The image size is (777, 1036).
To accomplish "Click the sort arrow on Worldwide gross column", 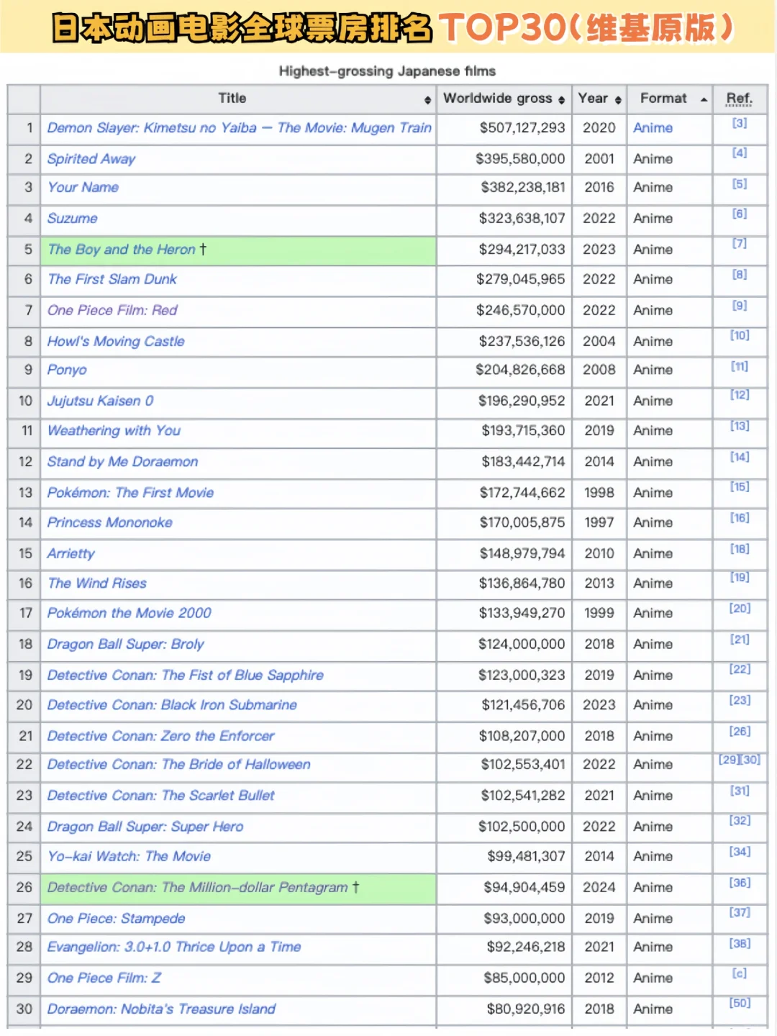I will [x=562, y=98].
